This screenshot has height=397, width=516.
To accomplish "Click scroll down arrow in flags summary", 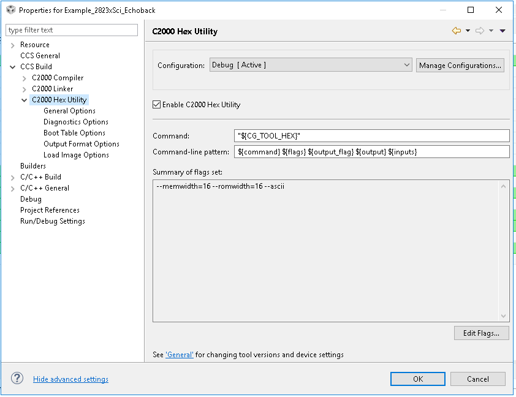I will point(503,316).
